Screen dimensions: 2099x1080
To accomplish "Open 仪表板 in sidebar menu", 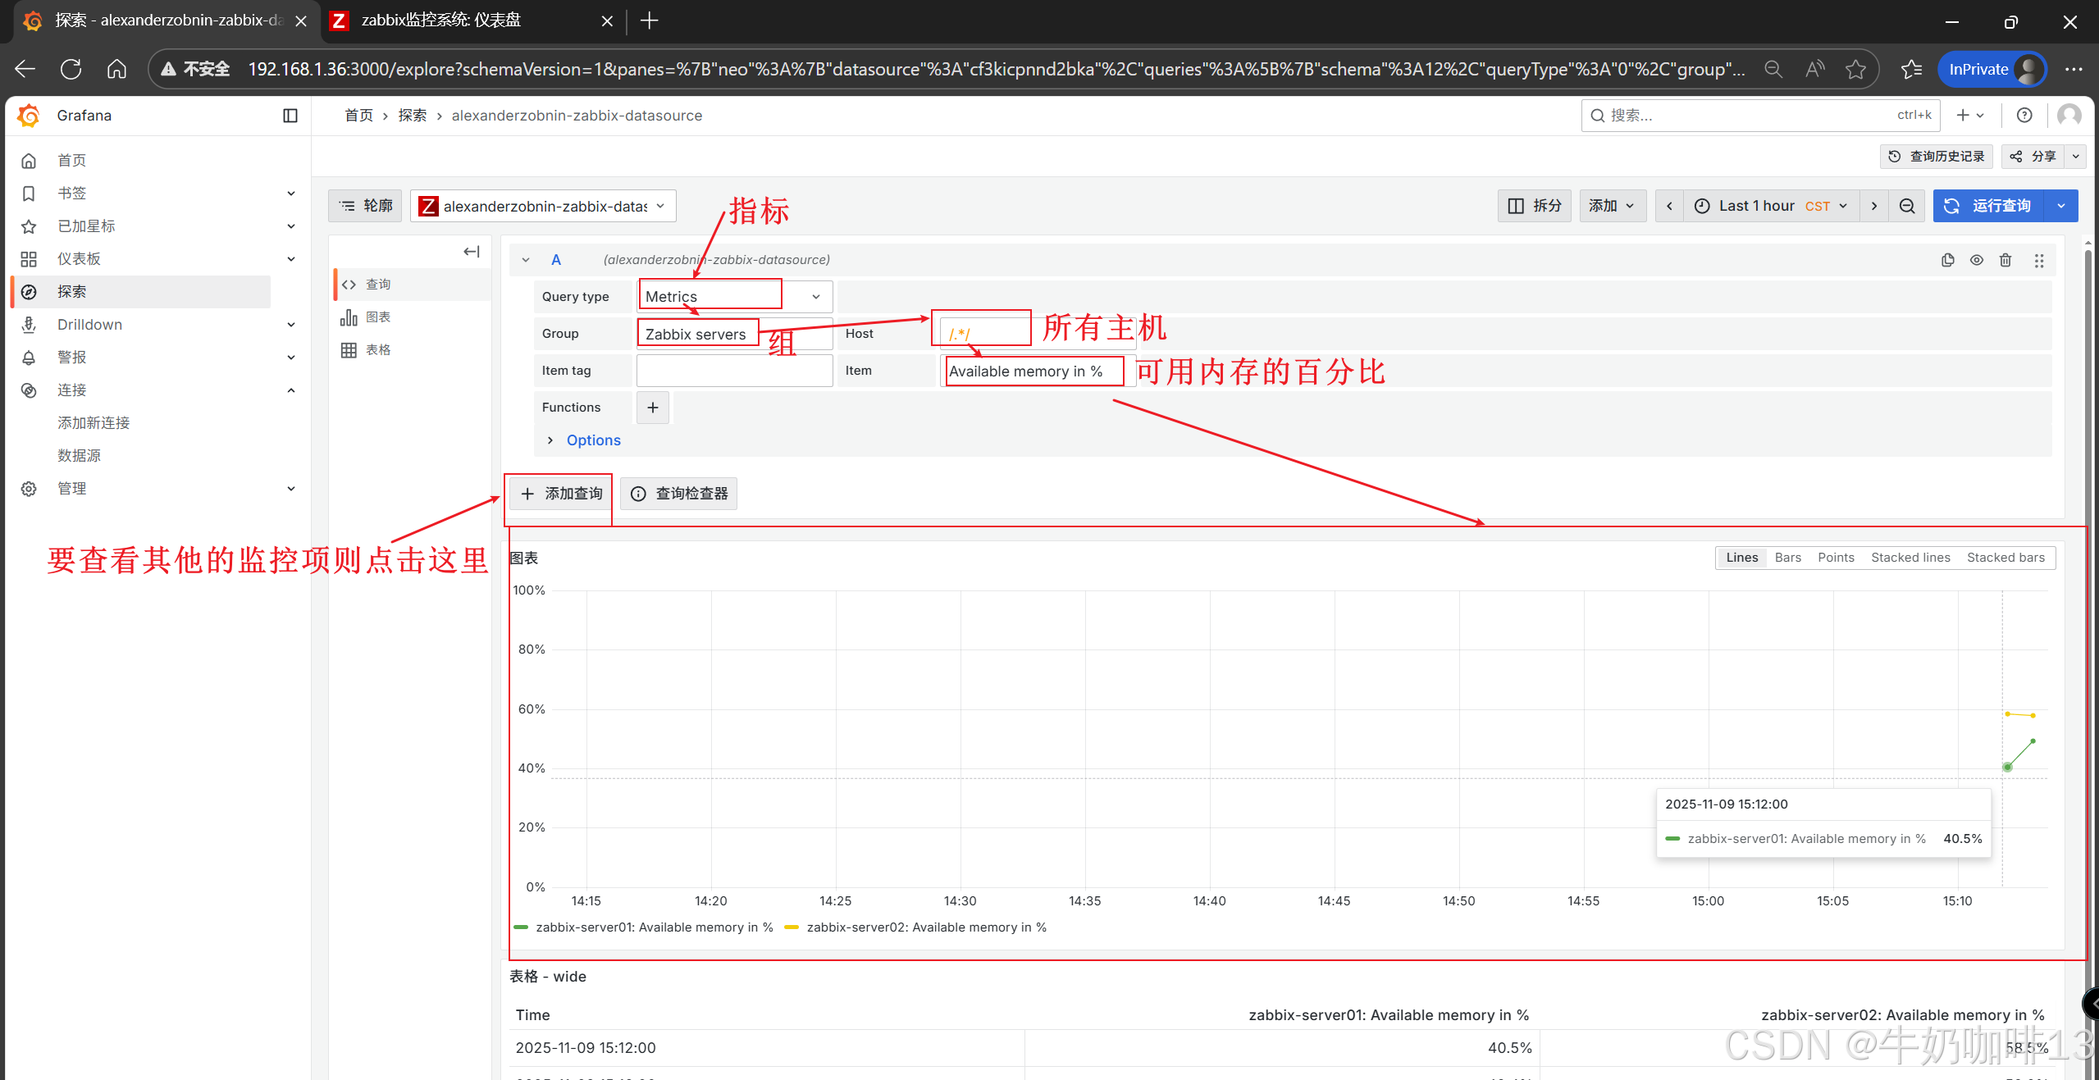I will click(x=79, y=259).
